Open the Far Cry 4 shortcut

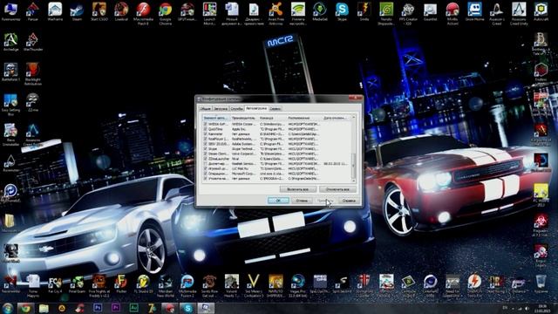[55, 283]
